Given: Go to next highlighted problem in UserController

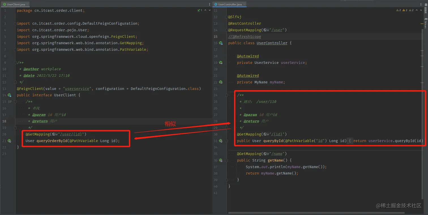Looking at the screenshot, I should [x=421, y=10].
